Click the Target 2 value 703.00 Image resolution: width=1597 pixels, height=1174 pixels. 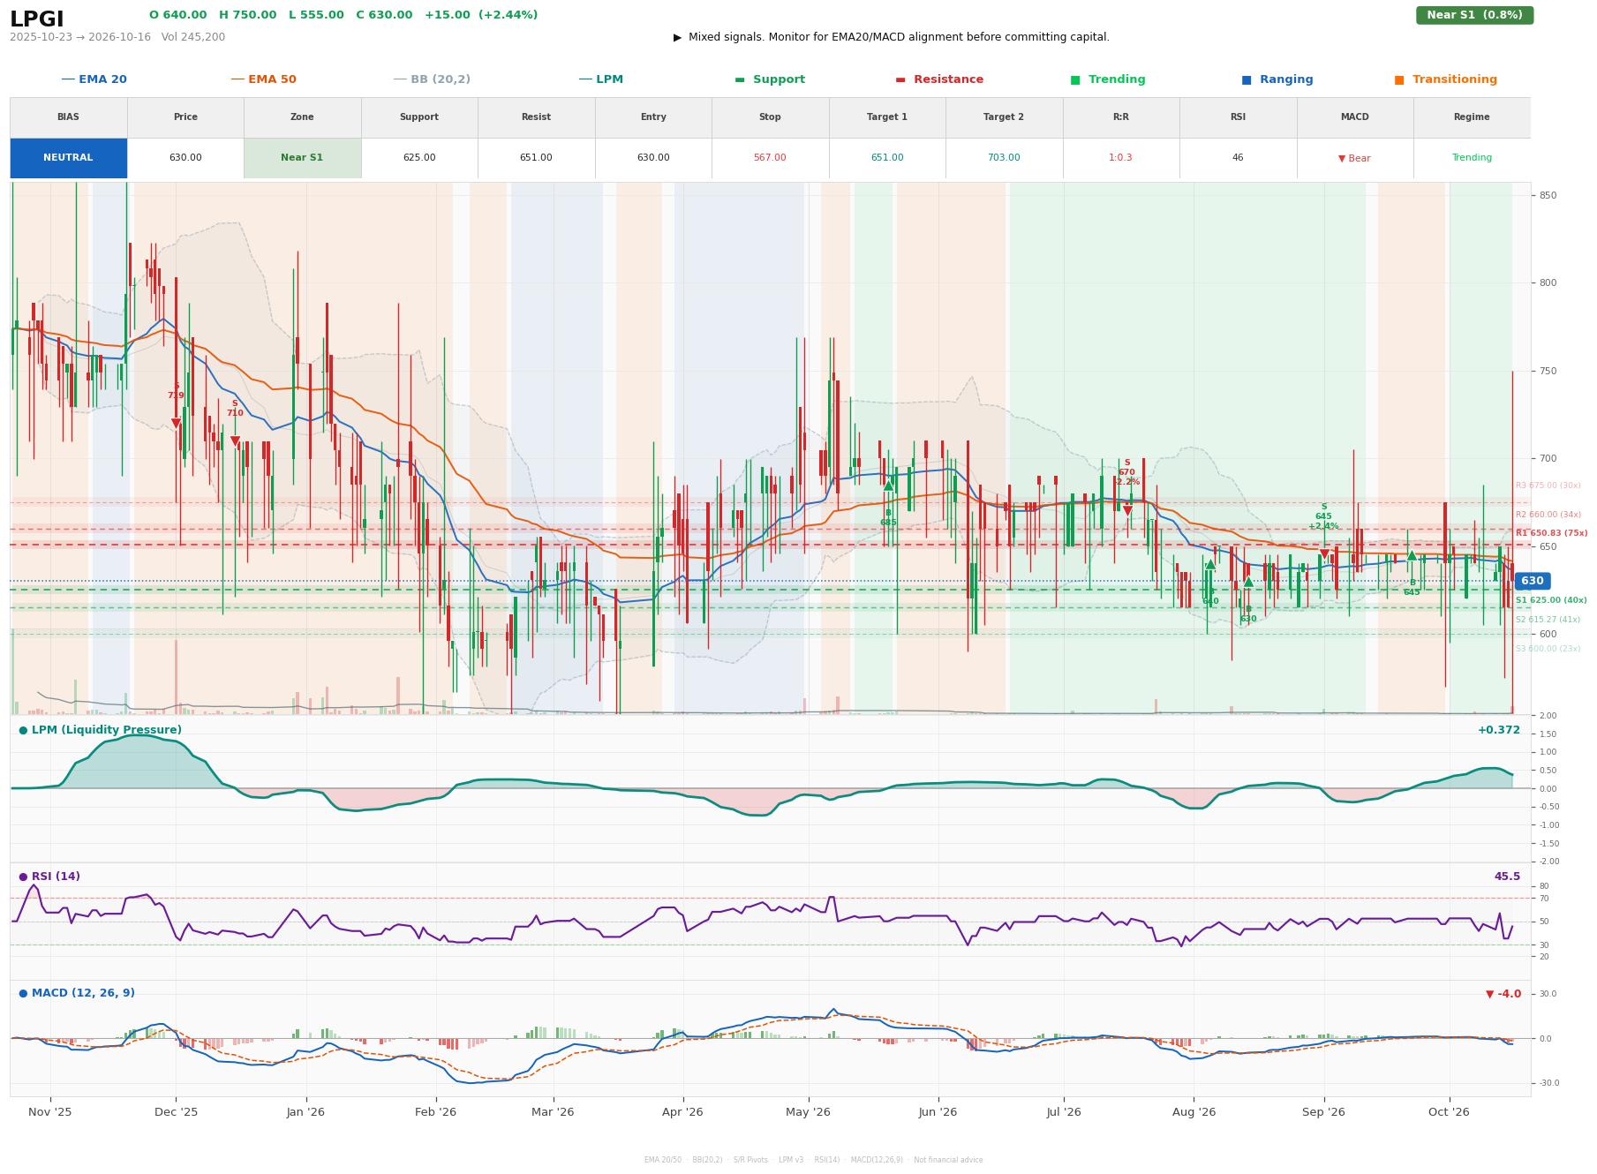1004,158
